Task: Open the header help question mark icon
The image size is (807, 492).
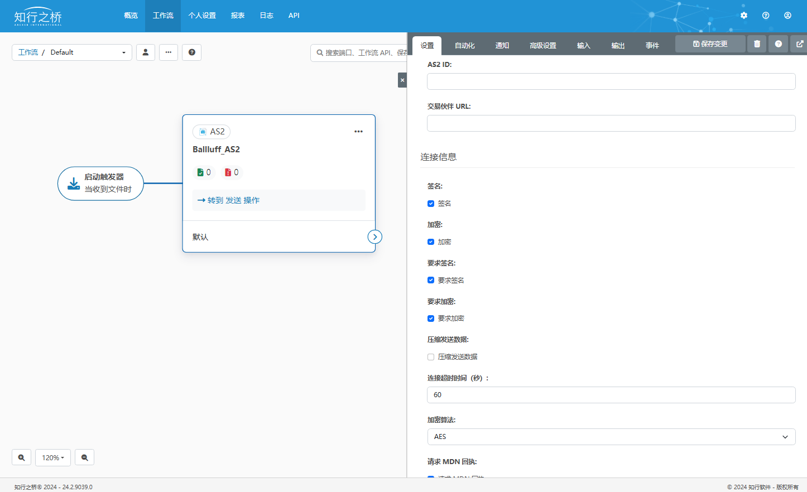Action: tap(766, 16)
